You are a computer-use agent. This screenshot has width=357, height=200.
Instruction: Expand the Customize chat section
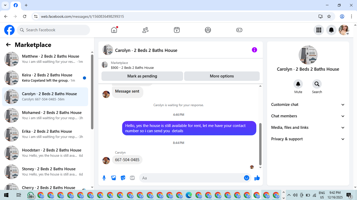308,105
